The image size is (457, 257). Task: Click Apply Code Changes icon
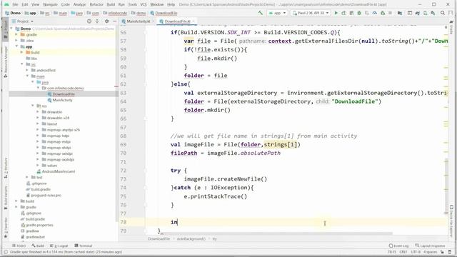[351, 13]
